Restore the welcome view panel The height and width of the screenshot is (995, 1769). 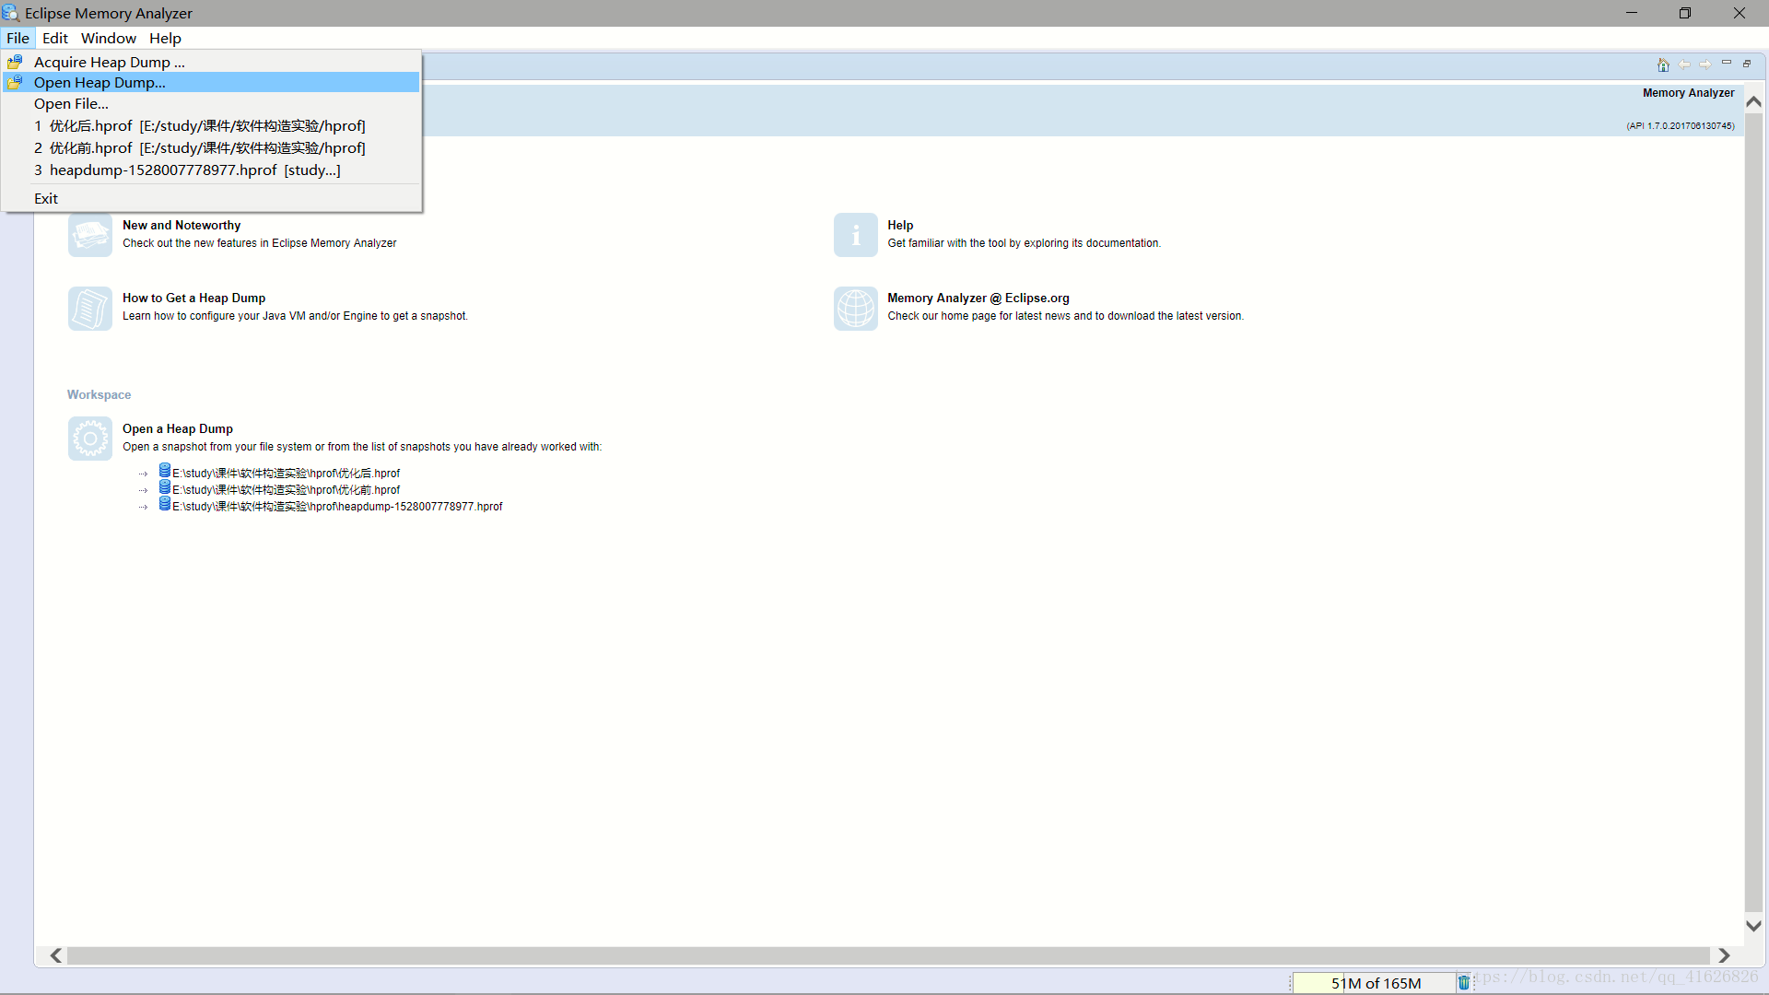pos(1747,64)
